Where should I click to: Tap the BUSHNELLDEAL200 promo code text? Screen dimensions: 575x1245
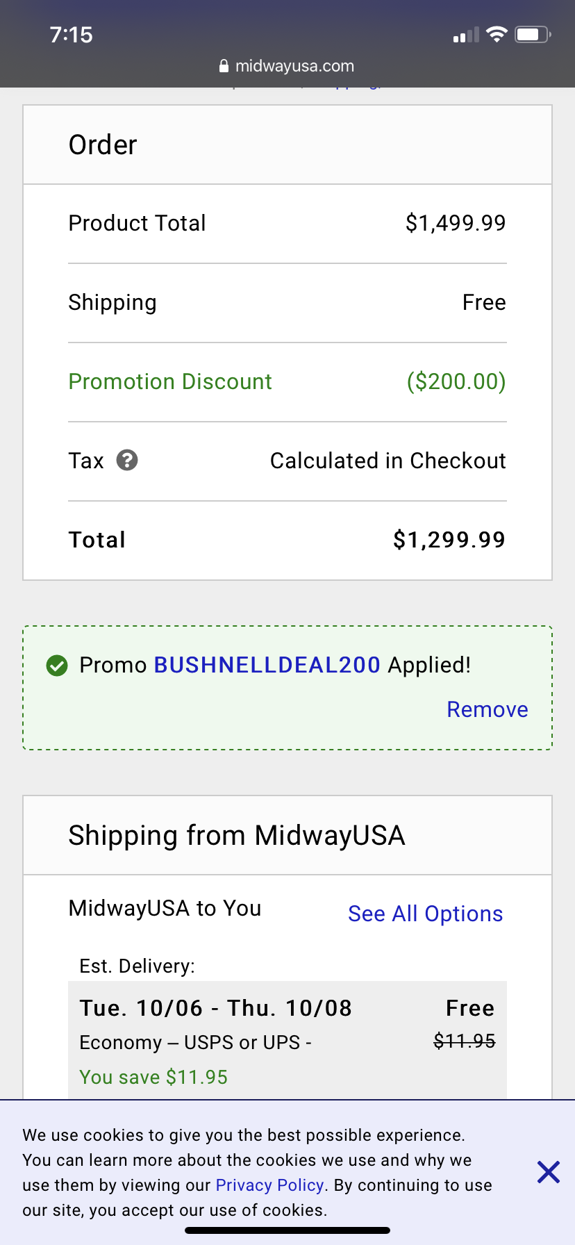267,665
